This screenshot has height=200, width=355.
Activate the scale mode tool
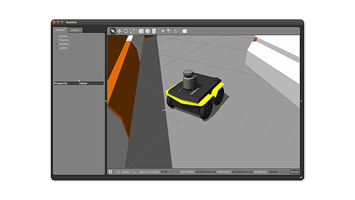tap(133, 31)
